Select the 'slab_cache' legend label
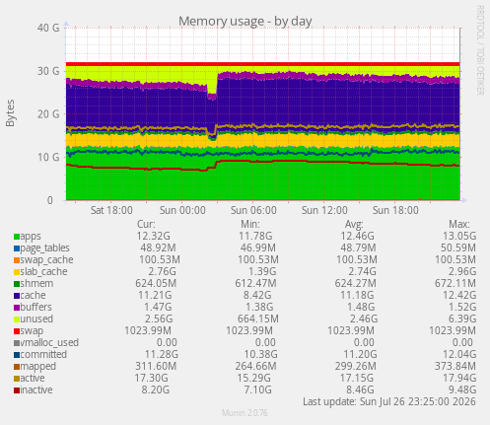Viewport: 490px width, 425px height. pyautogui.click(x=43, y=272)
